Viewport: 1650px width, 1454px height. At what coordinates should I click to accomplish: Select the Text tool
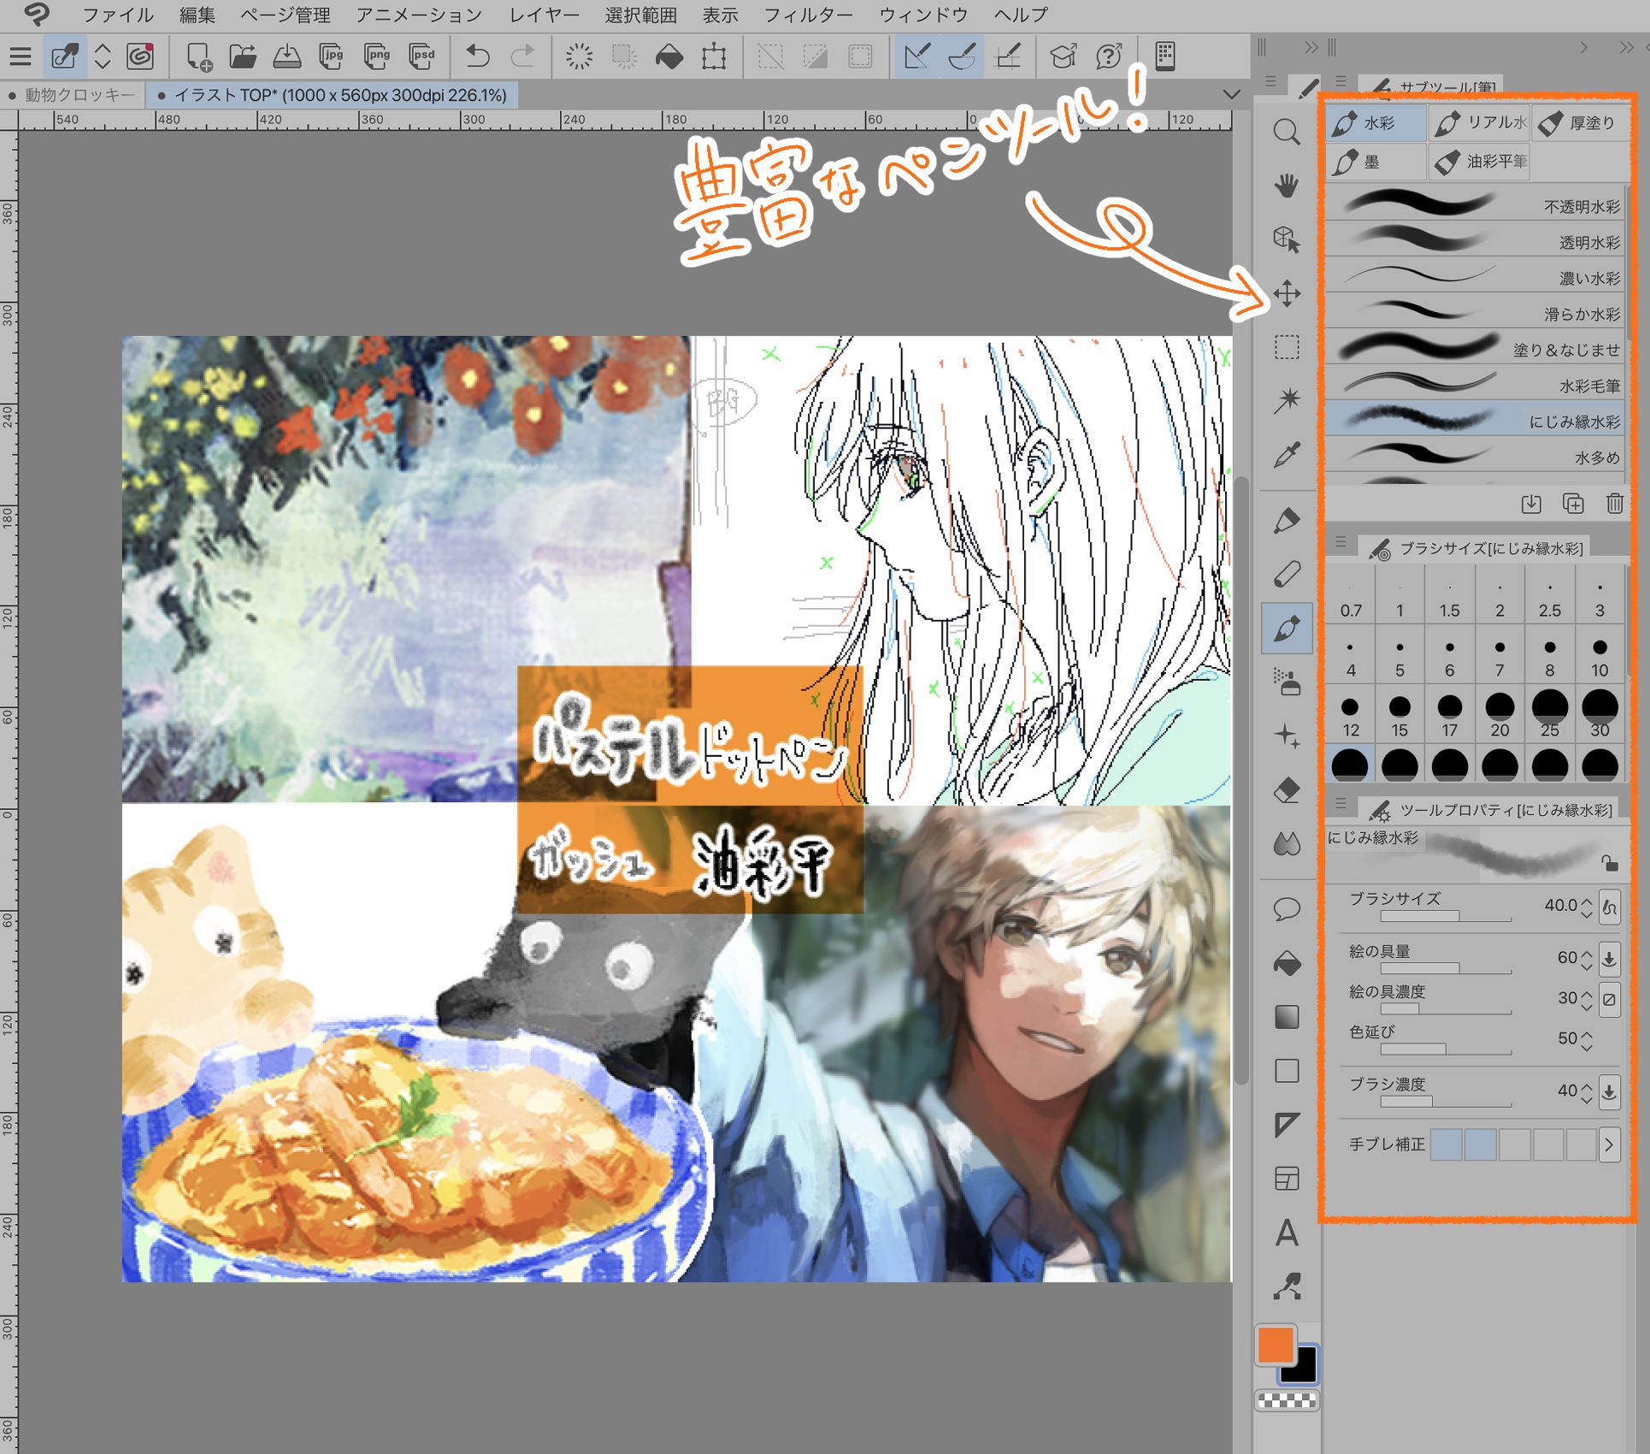[x=1286, y=1232]
